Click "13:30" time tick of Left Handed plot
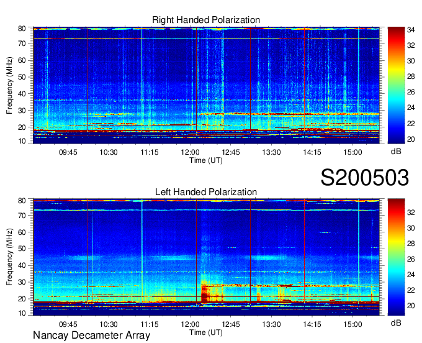 coord(272,324)
